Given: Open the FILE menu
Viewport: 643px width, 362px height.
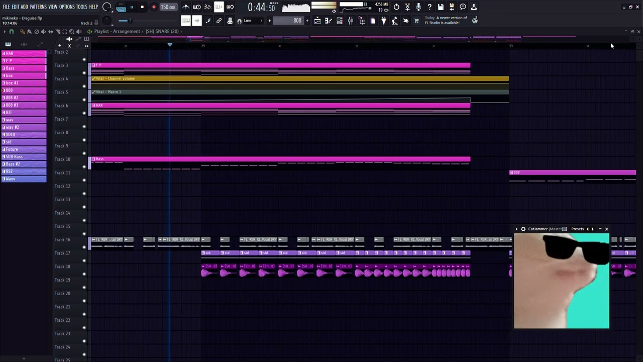Looking at the screenshot, I should pyautogui.click(x=6, y=7).
